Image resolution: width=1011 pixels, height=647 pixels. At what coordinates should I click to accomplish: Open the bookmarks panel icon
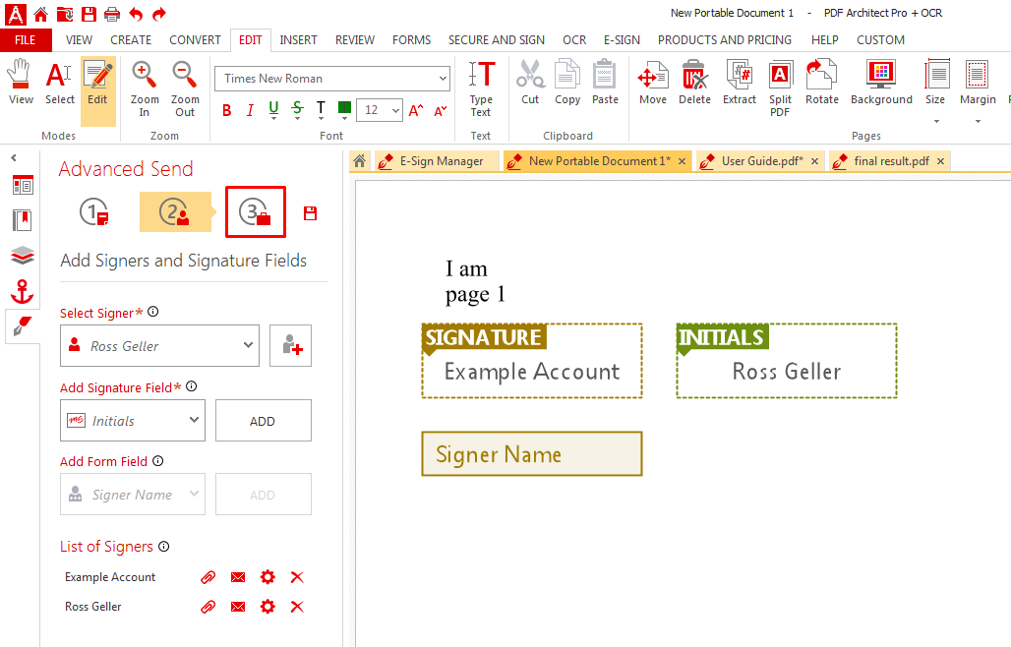tap(23, 220)
